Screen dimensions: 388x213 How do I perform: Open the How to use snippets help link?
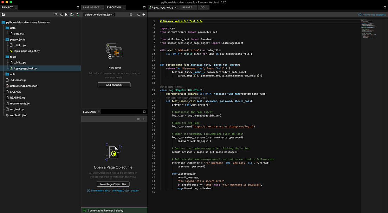[x=372, y=14]
